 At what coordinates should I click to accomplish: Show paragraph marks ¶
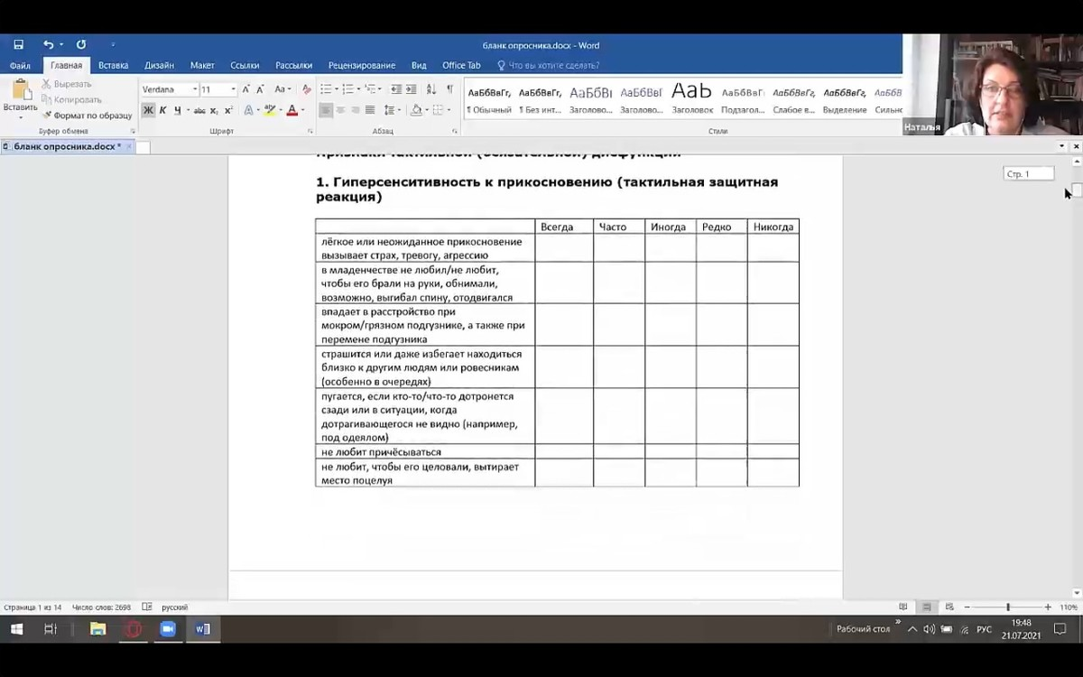[449, 89]
